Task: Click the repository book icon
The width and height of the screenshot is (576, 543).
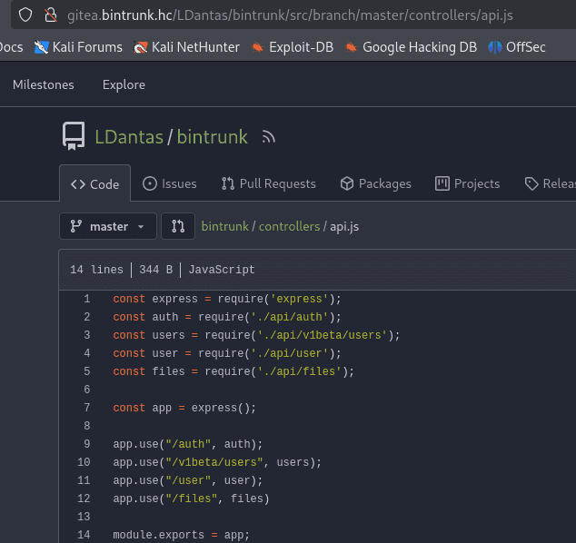Action: [x=74, y=136]
